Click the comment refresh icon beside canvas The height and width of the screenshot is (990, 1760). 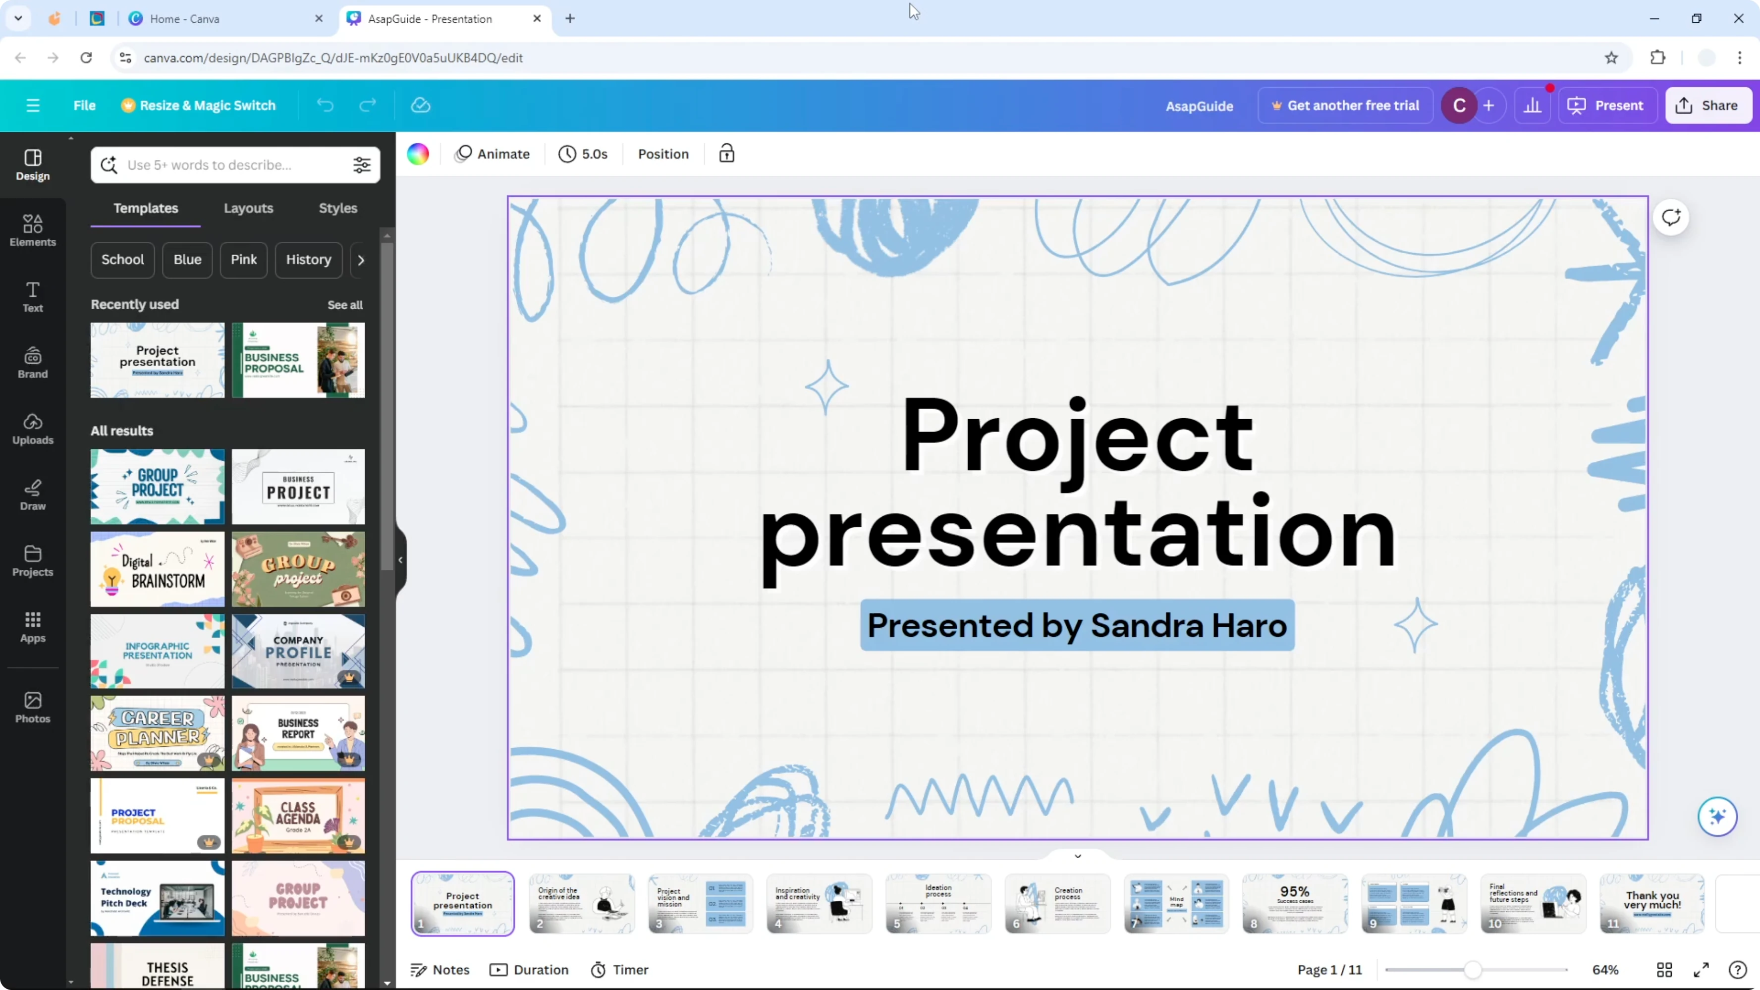coord(1671,217)
